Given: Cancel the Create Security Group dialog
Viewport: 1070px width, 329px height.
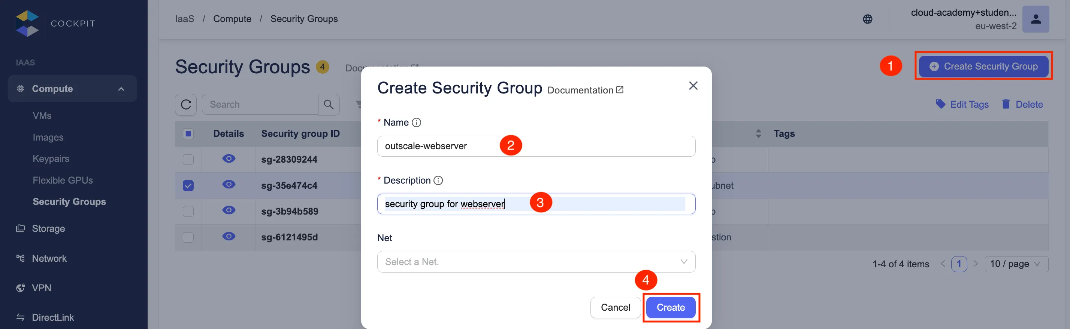Looking at the screenshot, I should [x=615, y=307].
